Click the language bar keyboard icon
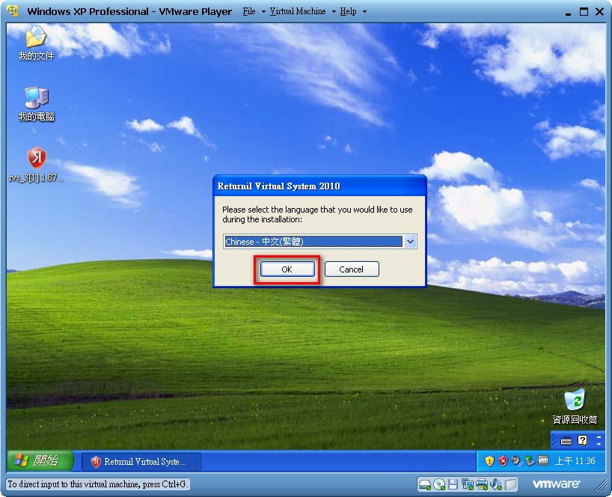This screenshot has width=612, height=497. (566, 441)
